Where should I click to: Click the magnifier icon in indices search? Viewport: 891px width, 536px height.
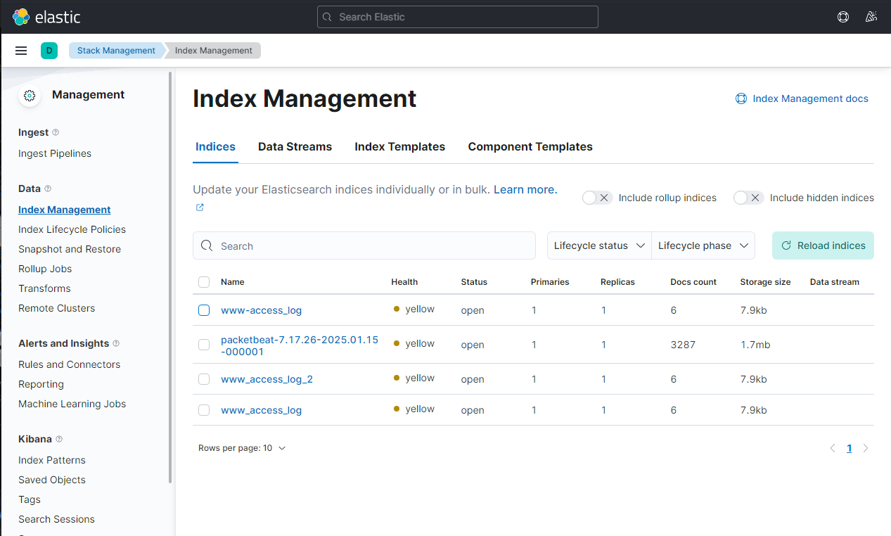click(207, 245)
